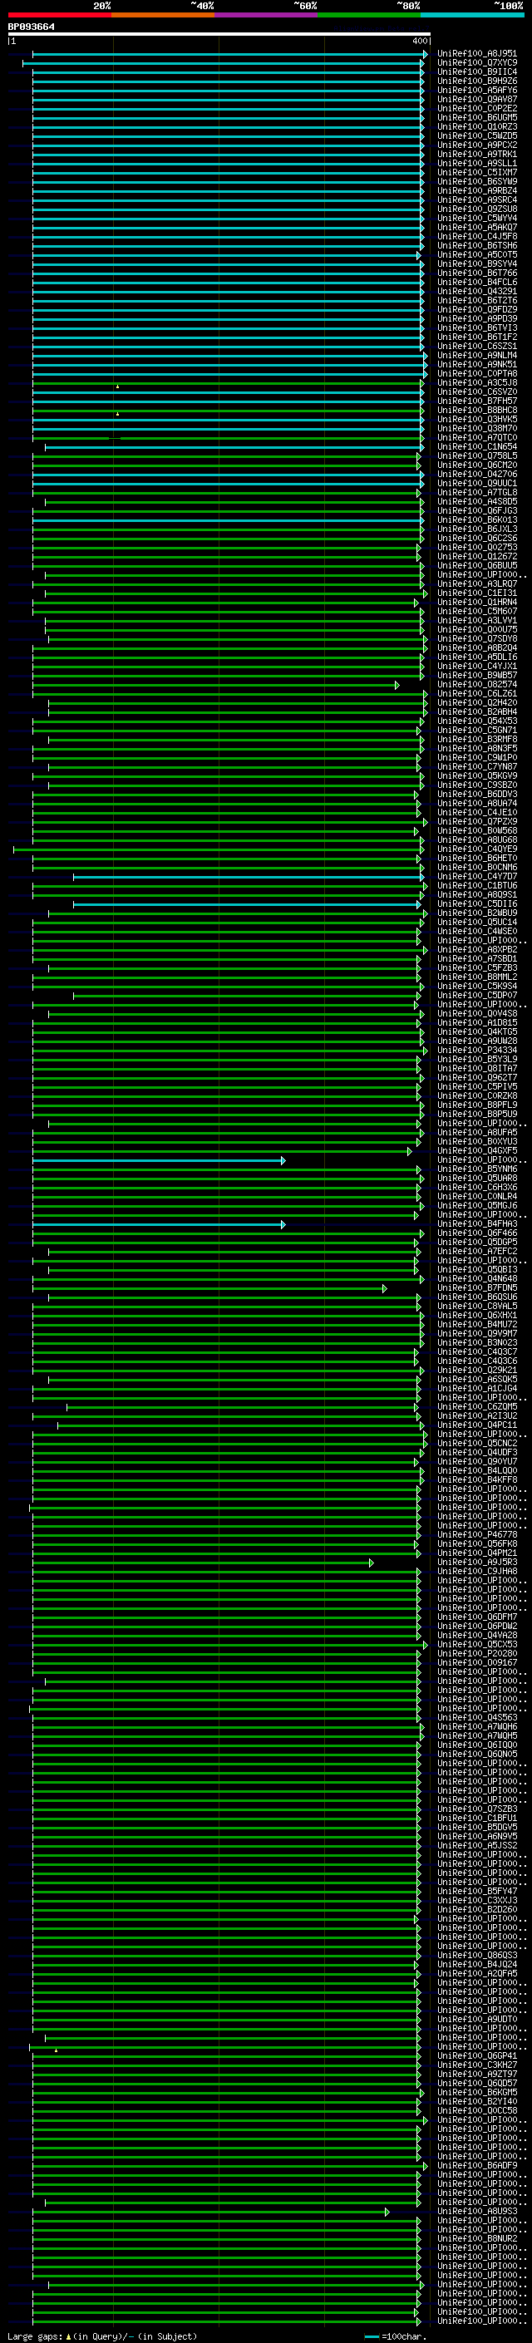Viewport: 532px width, 2343px height.
Task: Click the UniRef100_A3C5J8 alignment bar
Action: [x=229, y=383]
